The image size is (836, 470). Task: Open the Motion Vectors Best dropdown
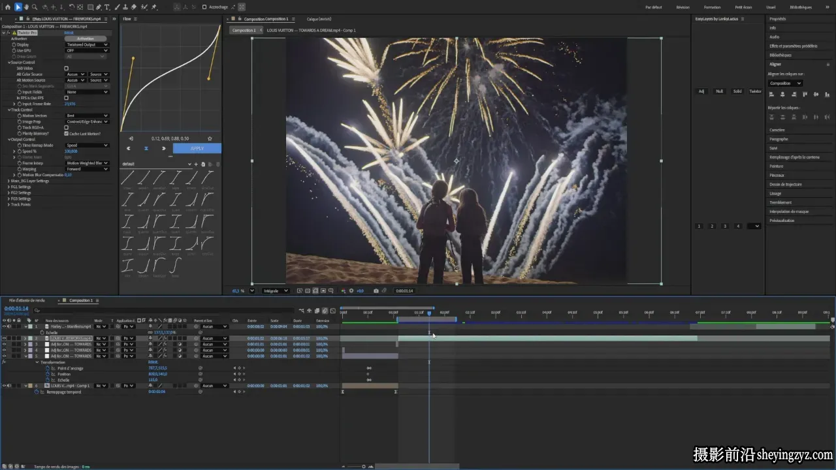coord(87,116)
